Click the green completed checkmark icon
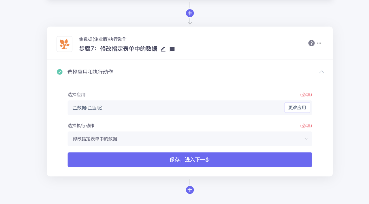 [60, 72]
